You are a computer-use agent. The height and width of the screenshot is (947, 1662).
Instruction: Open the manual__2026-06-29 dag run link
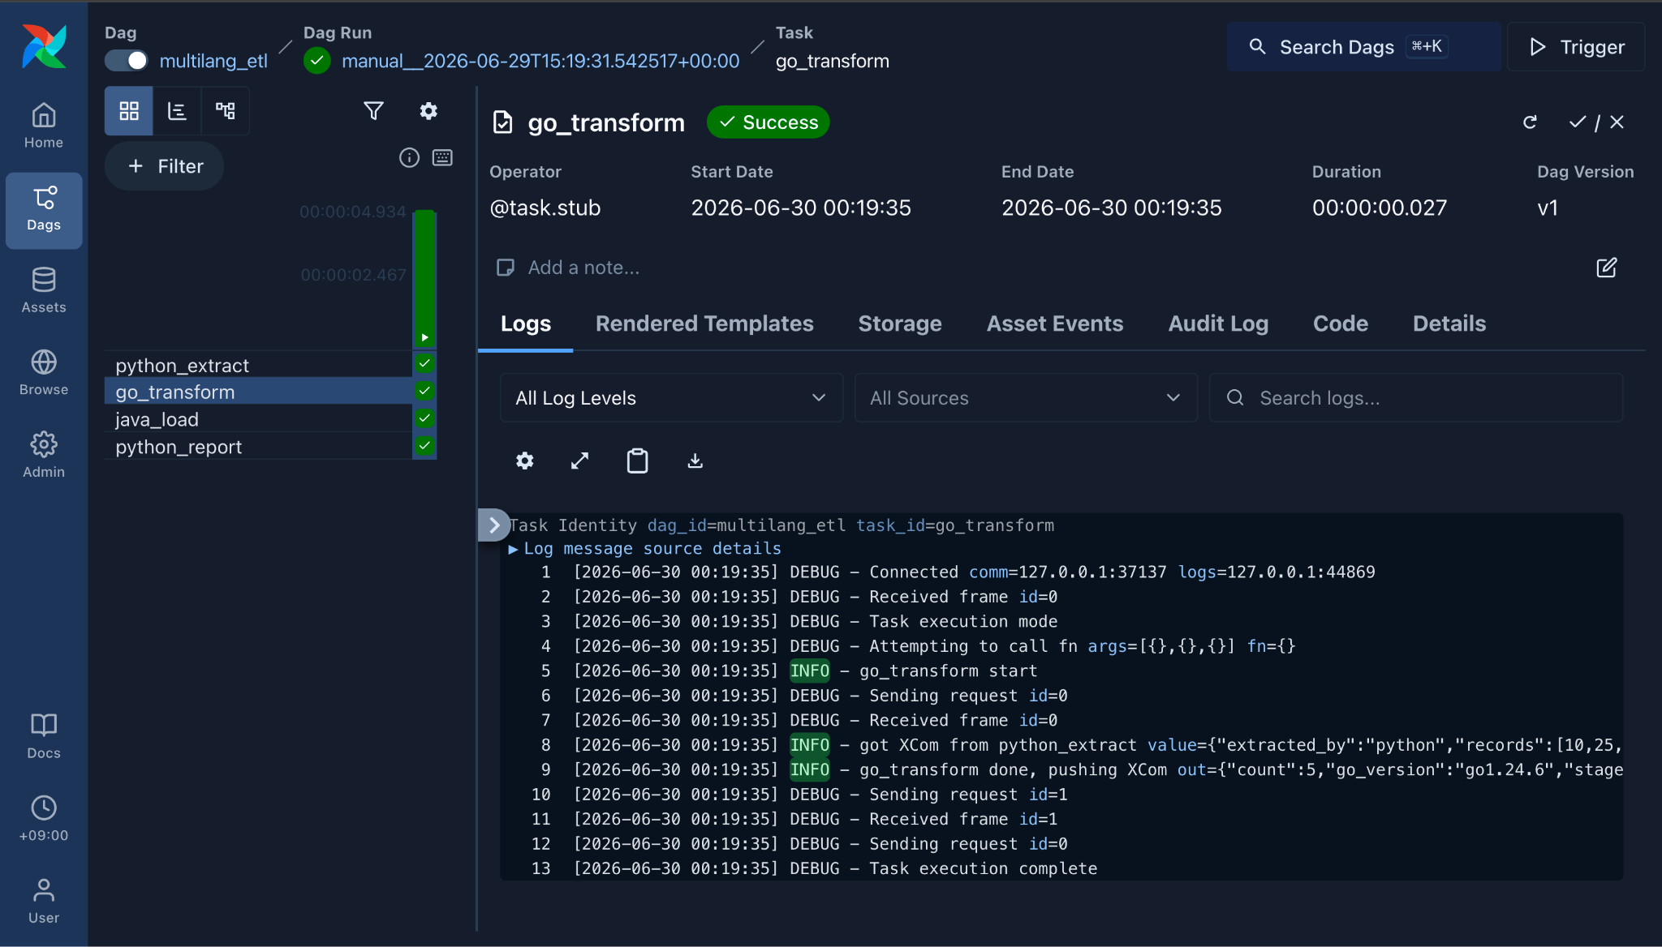540,61
